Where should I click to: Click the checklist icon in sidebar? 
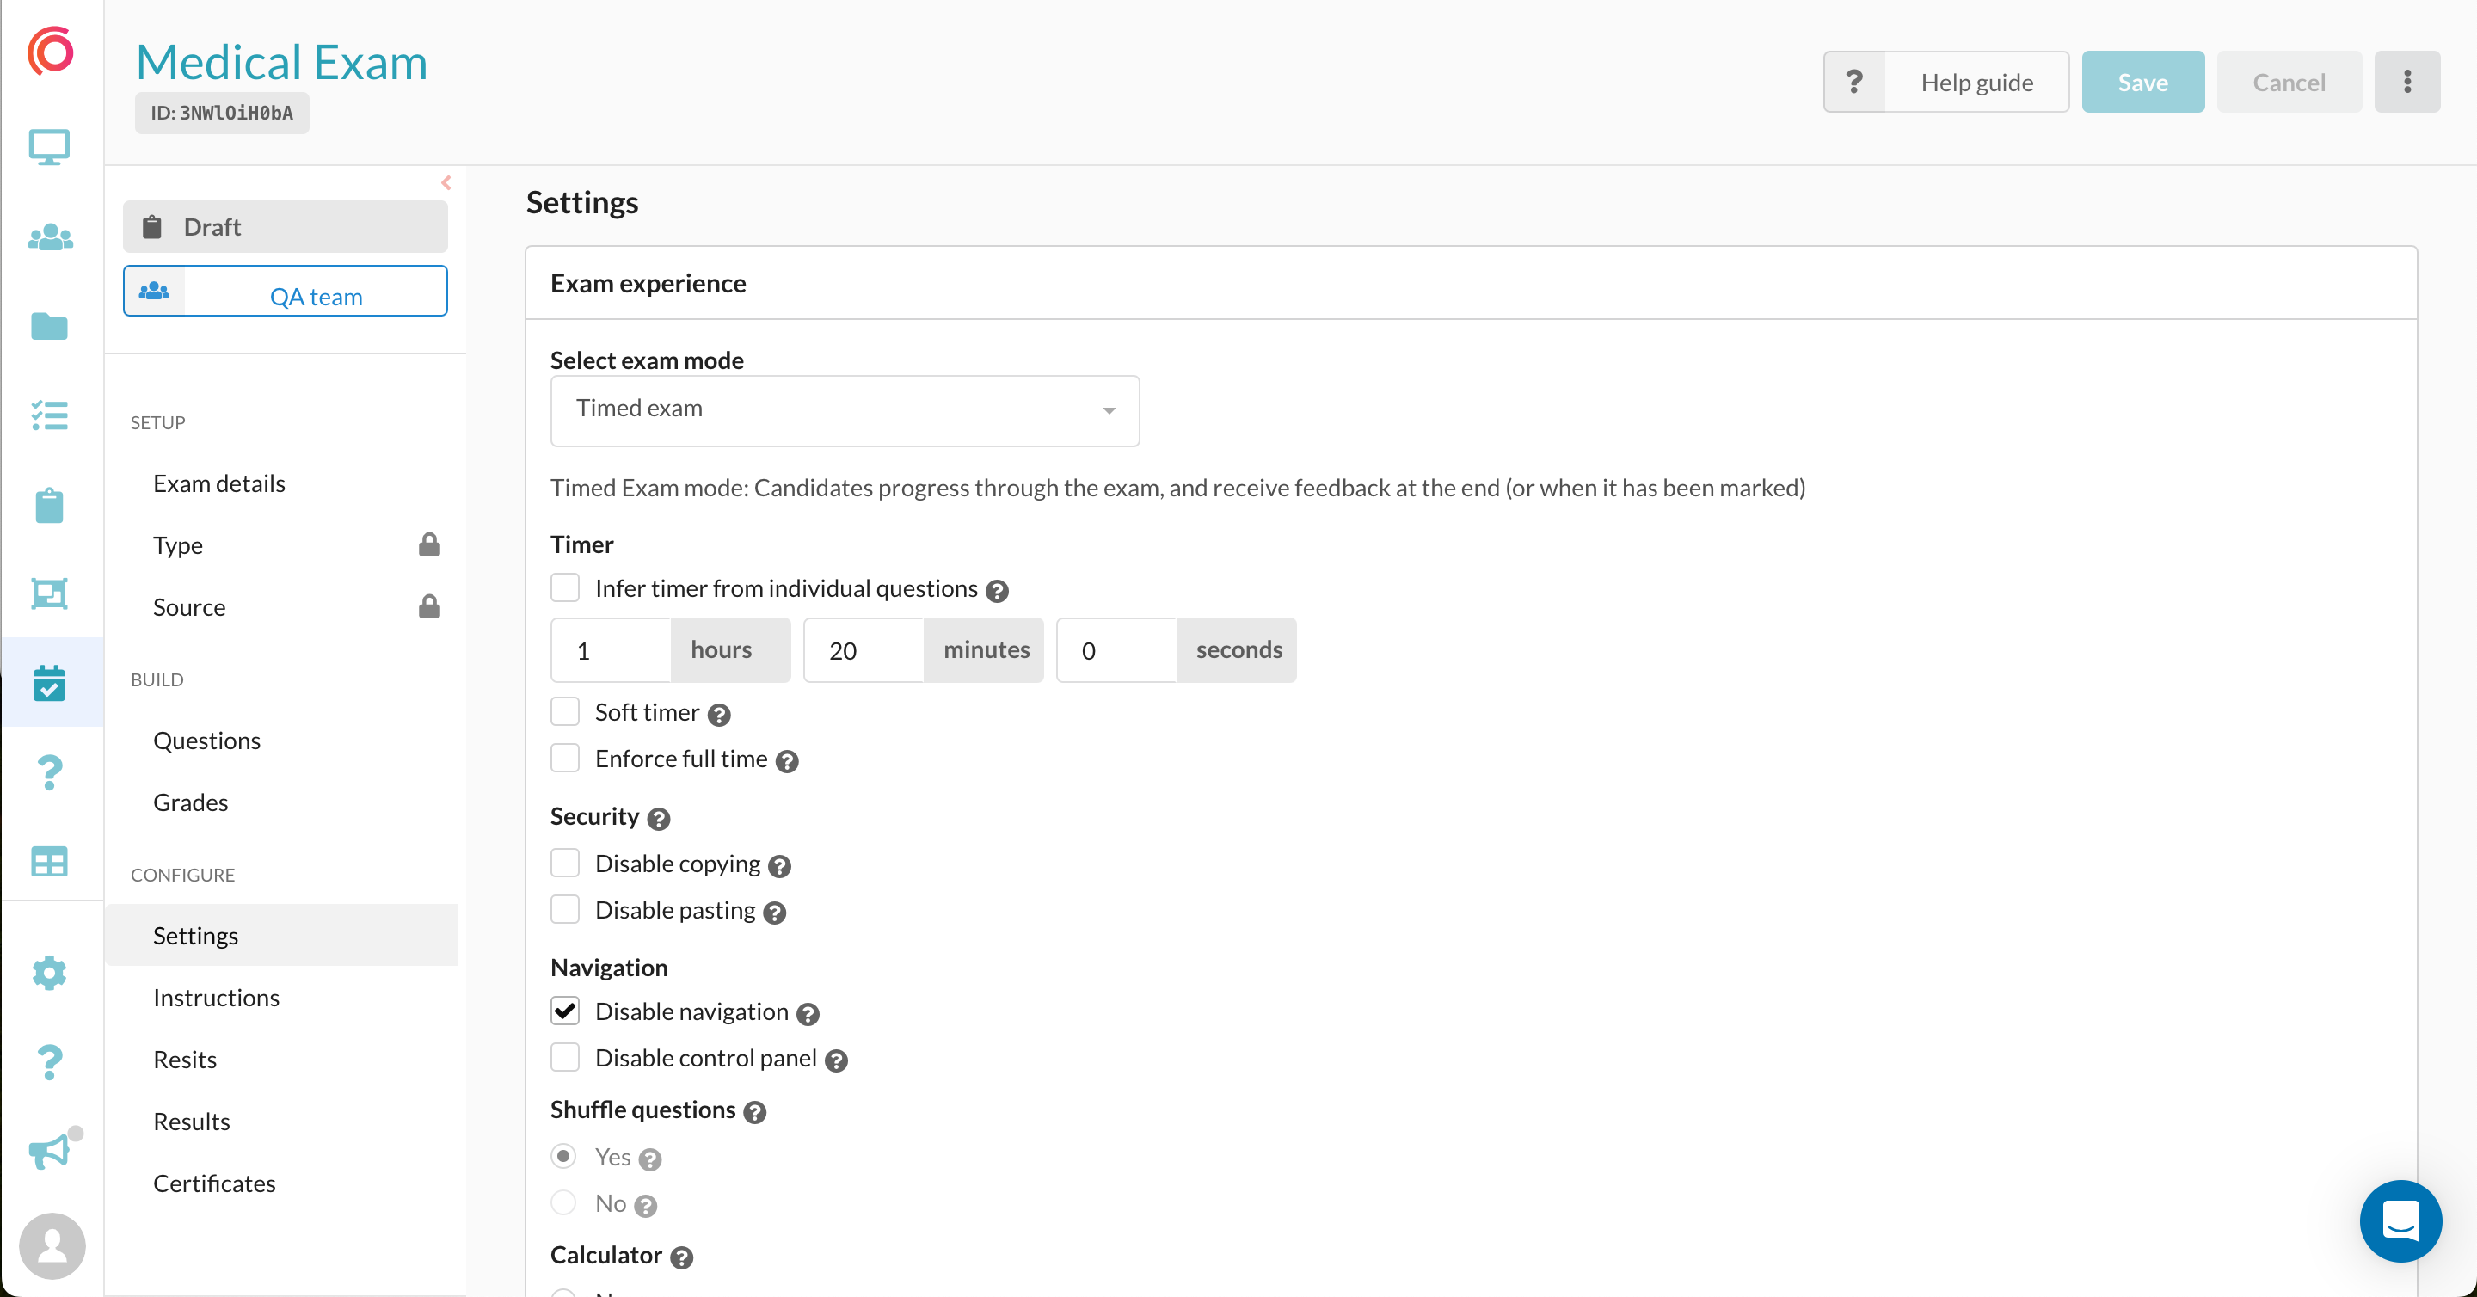49,415
